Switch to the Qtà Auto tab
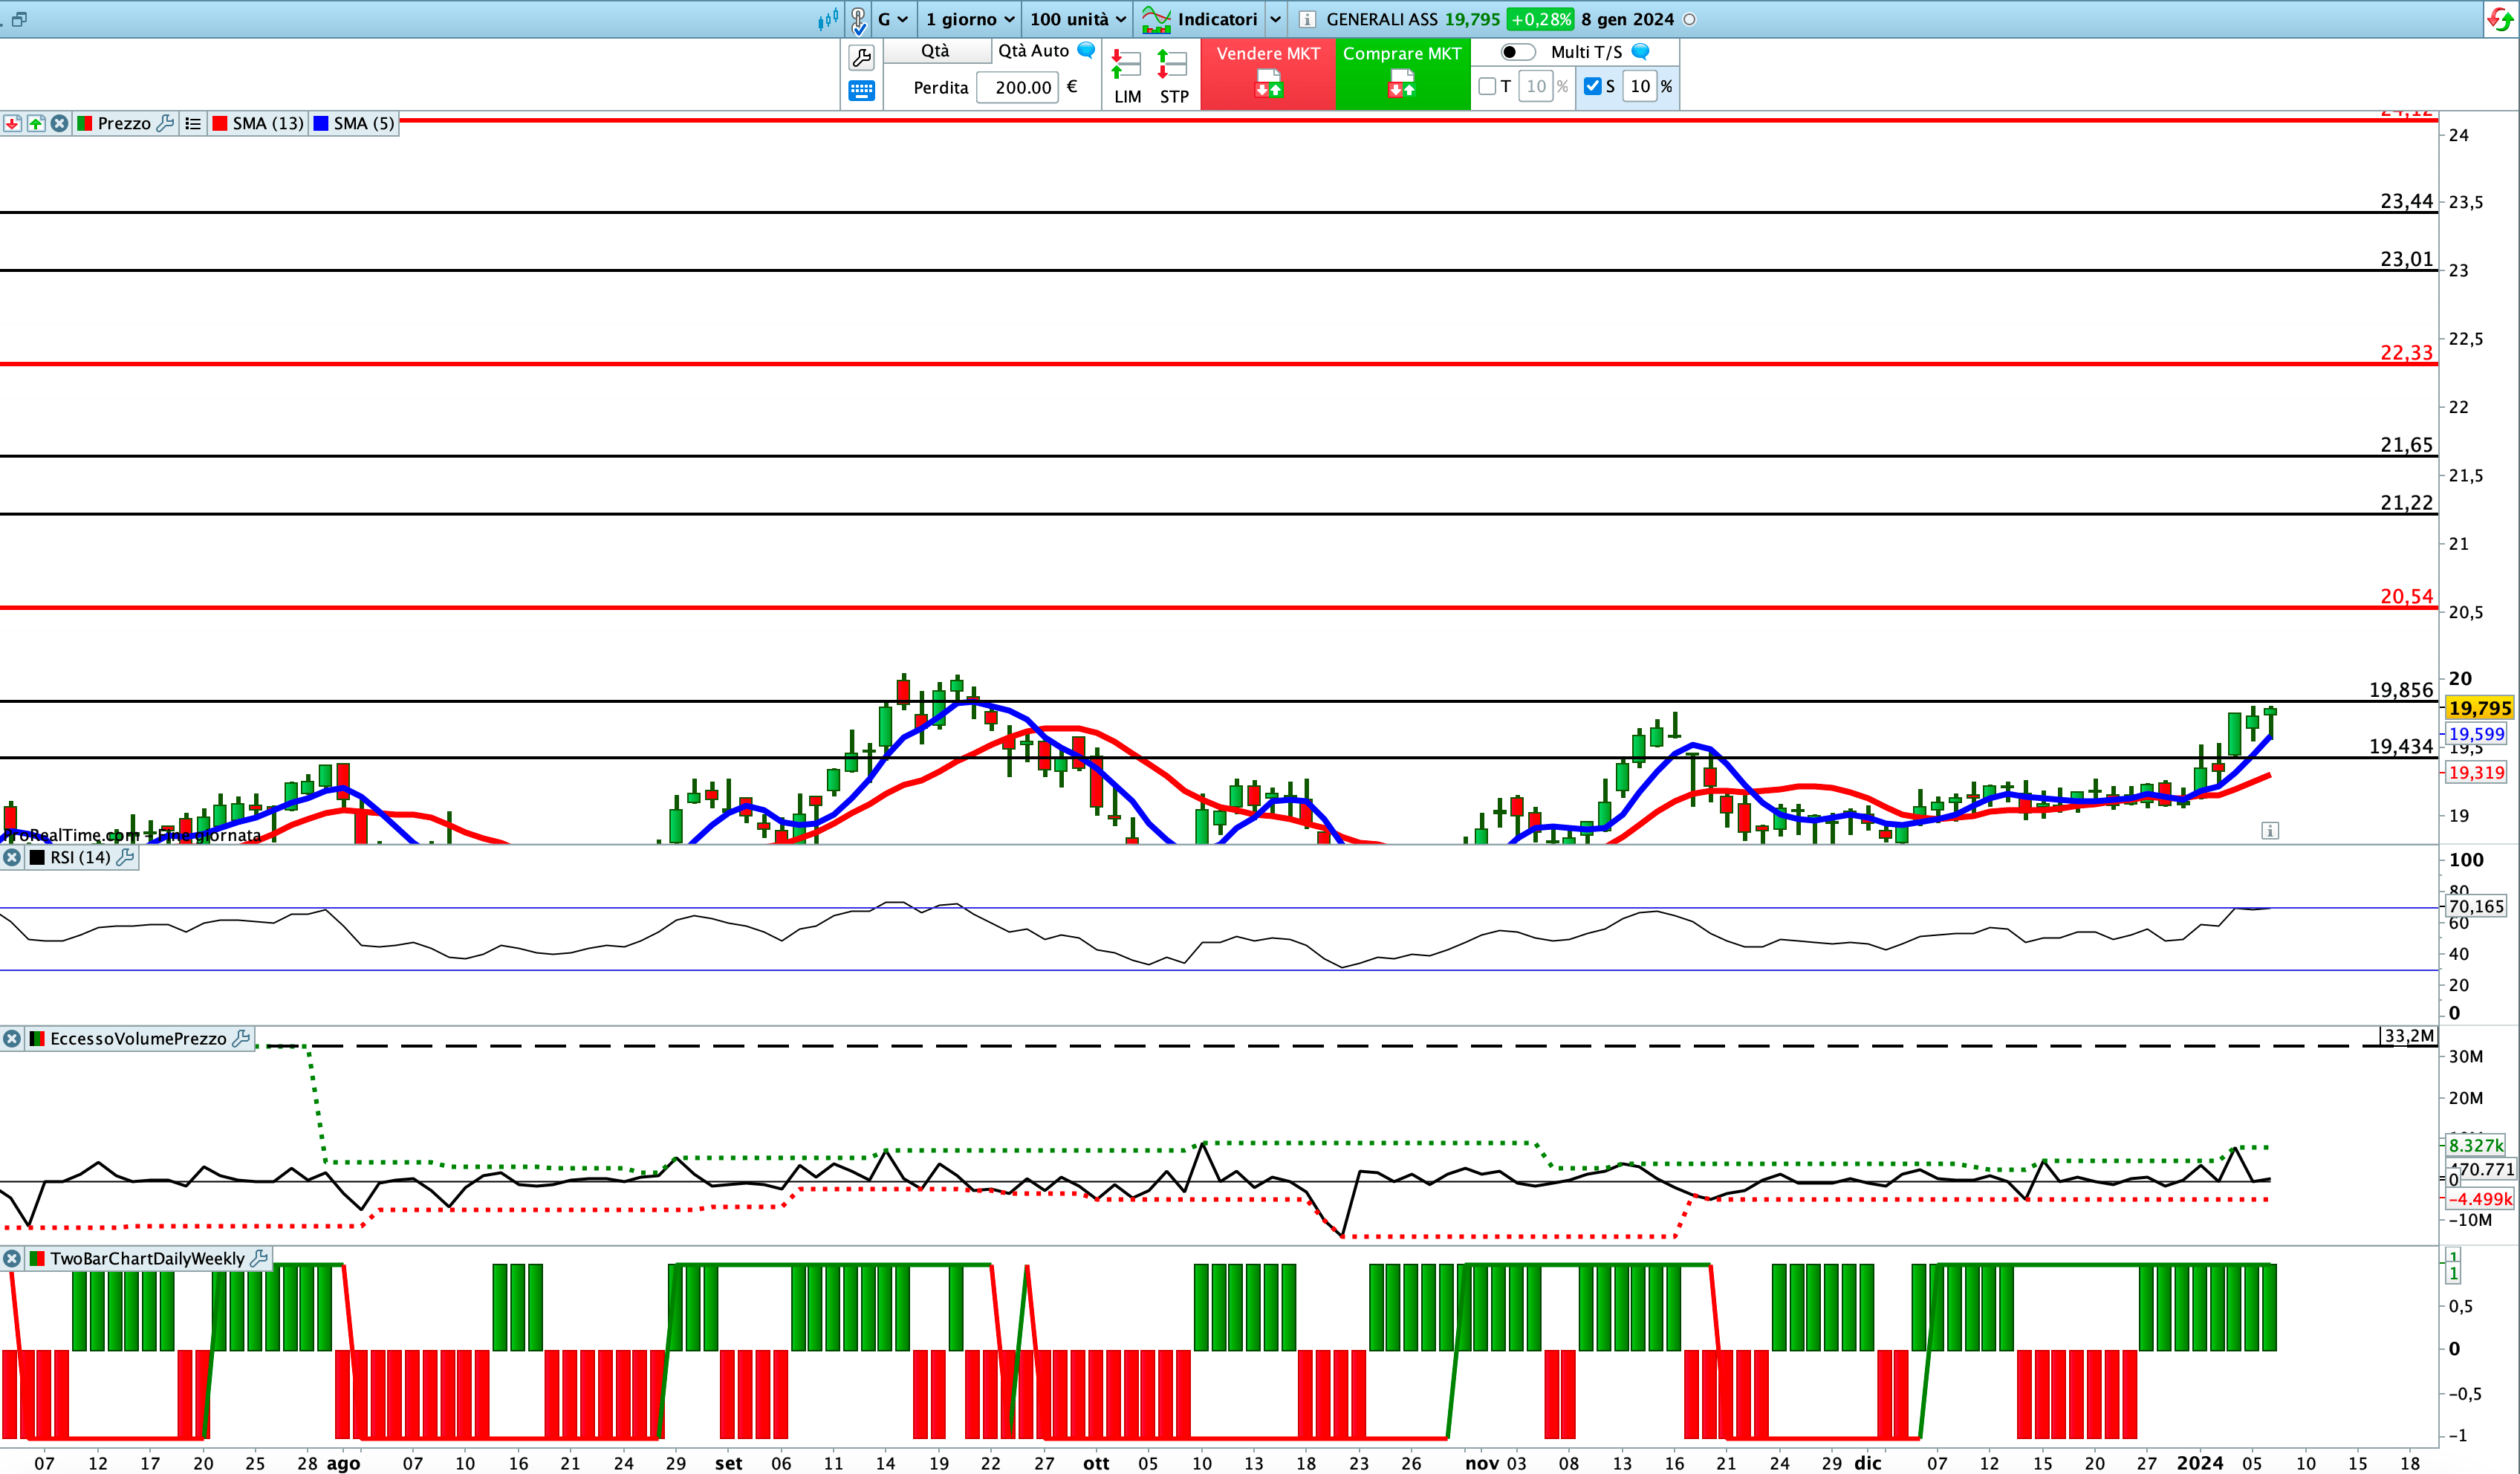This screenshot has width=2520, height=1474. tap(1033, 51)
